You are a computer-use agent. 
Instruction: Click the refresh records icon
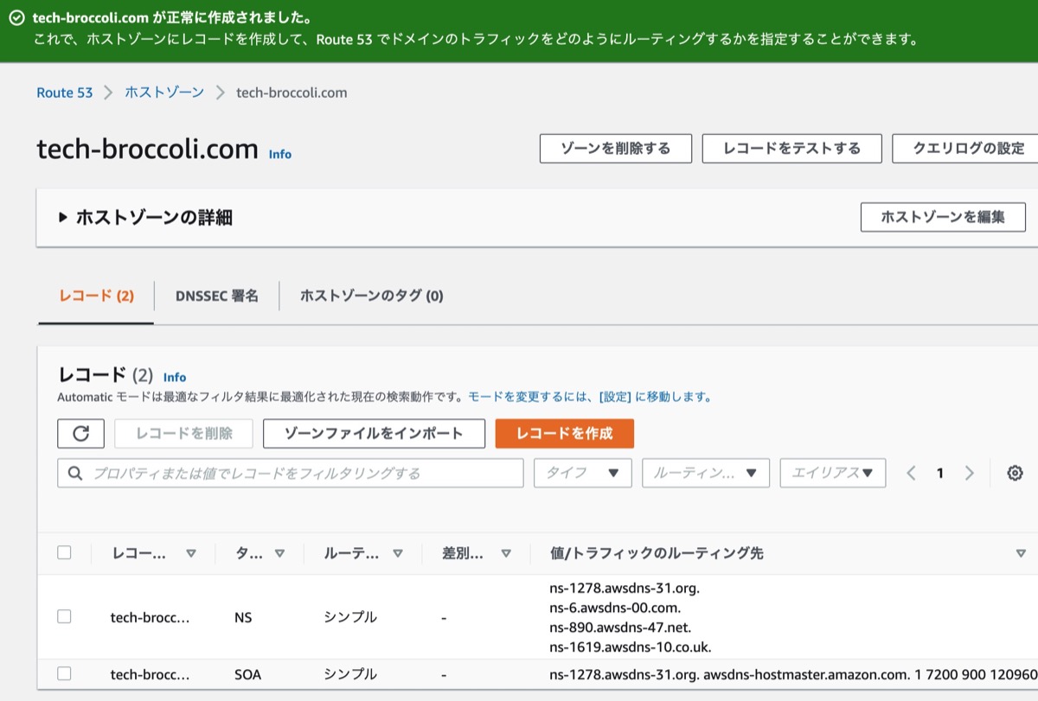click(80, 433)
